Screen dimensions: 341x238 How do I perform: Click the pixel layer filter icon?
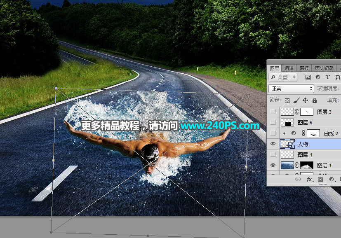308,77
